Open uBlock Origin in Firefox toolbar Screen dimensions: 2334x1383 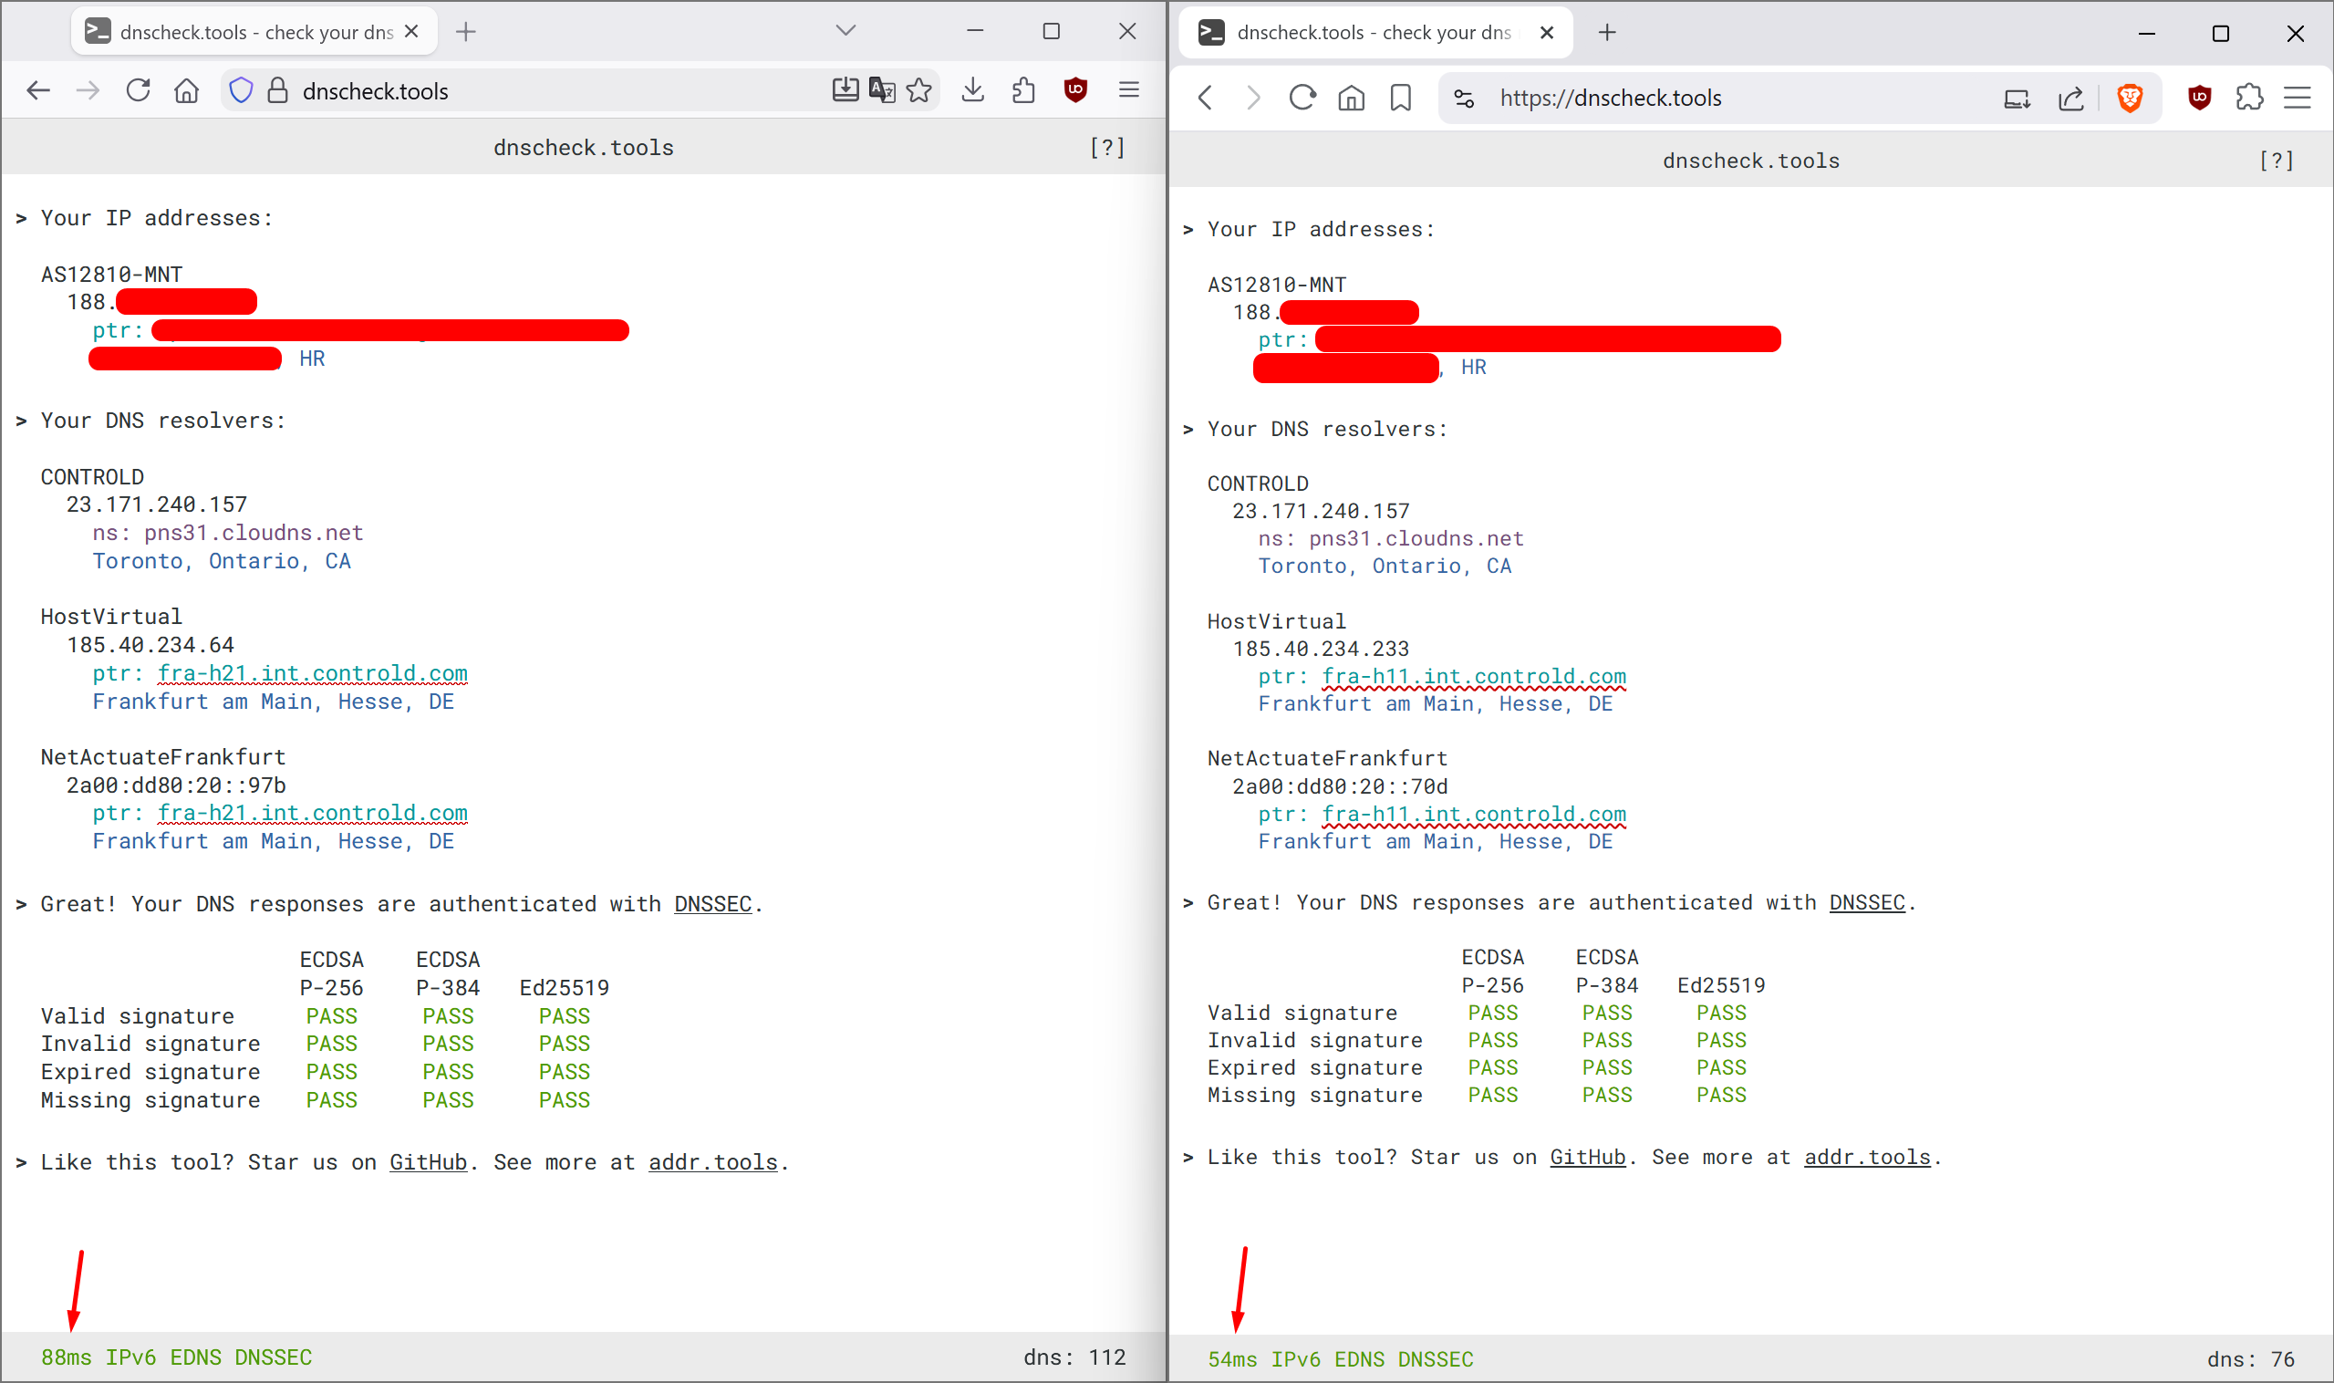click(x=1075, y=89)
